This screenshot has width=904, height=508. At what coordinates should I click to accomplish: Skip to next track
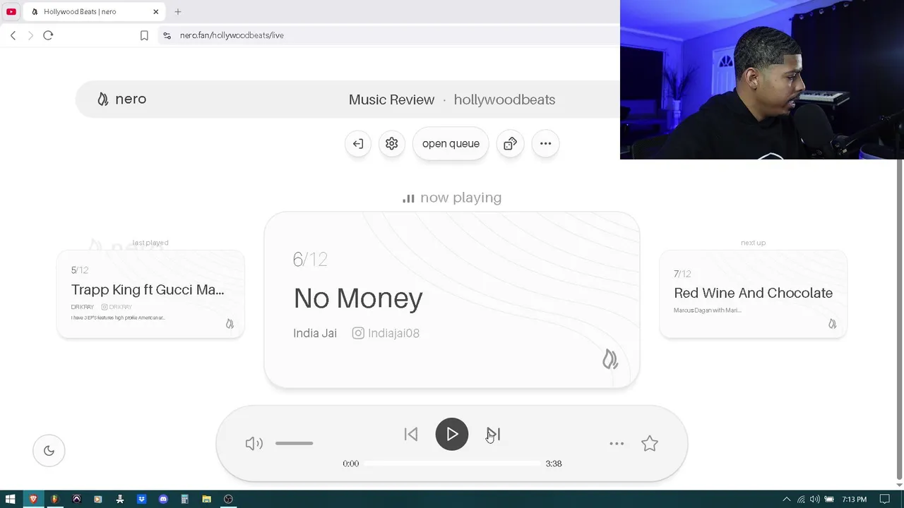tap(493, 435)
